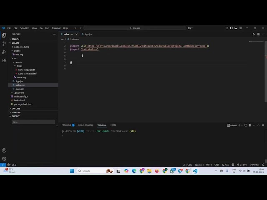Split the editor to the right

259,34
